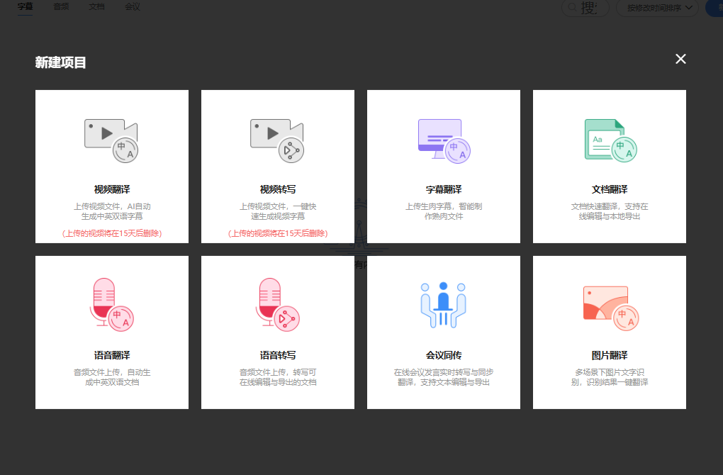This screenshot has width=723, height=475.
Task: Click the 视频翻译 card title
Action: click(x=112, y=189)
